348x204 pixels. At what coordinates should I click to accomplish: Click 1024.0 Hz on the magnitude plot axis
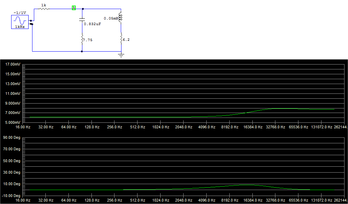pos(161,127)
